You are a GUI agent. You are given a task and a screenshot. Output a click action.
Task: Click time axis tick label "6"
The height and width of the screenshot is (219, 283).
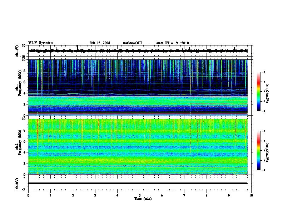click(162, 195)
